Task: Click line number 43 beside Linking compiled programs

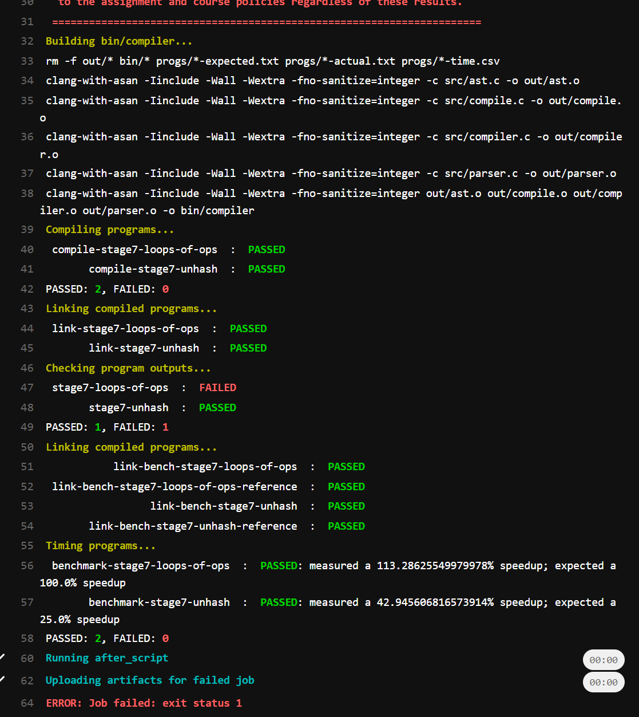Action: [27, 309]
